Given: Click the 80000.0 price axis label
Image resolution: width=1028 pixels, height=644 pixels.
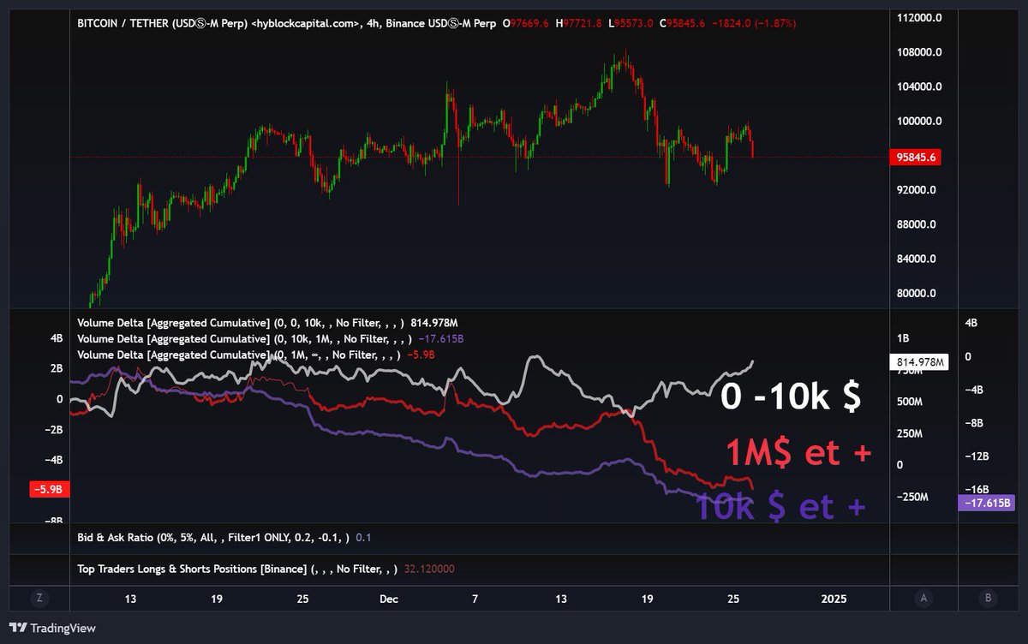Looking at the screenshot, I should [x=915, y=293].
